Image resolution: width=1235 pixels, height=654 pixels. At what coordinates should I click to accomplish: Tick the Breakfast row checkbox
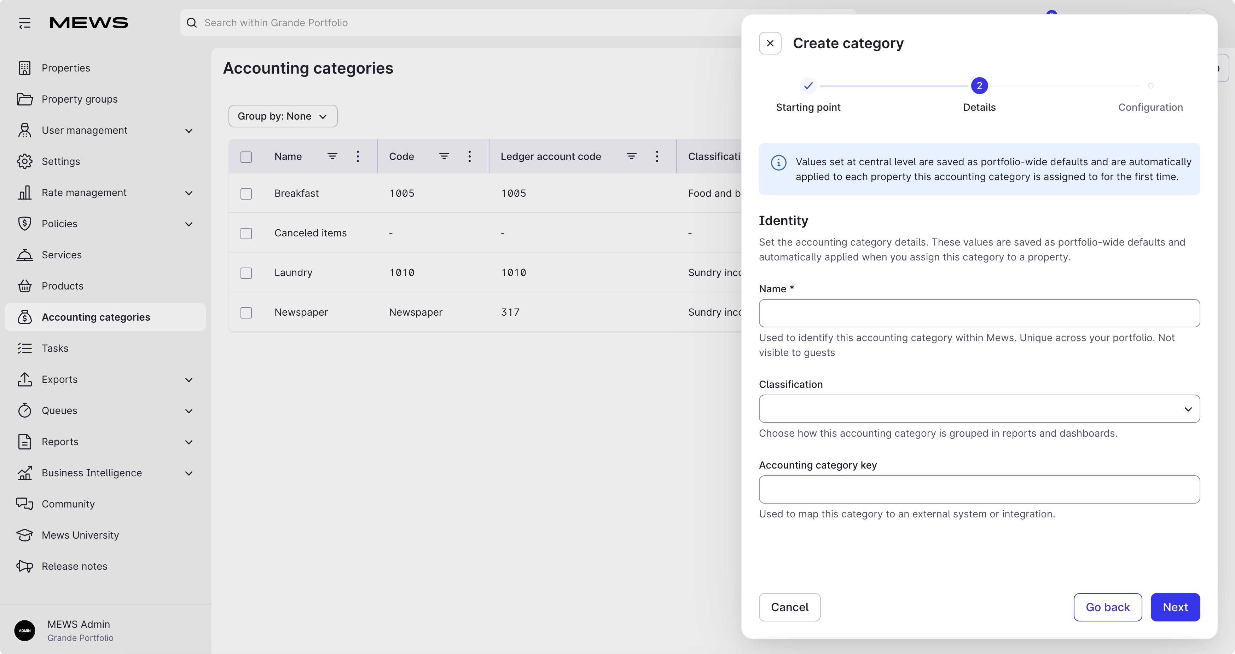[246, 194]
